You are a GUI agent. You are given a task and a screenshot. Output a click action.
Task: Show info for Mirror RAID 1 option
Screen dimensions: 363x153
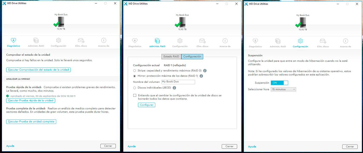coord(201,76)
